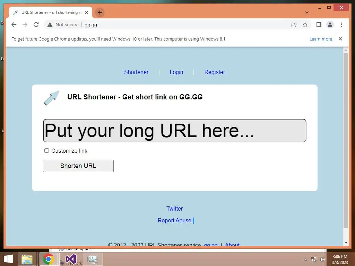Launch Visual Studio from the taskbar
Screen dimensions: 355x266
tap(71, 259)
